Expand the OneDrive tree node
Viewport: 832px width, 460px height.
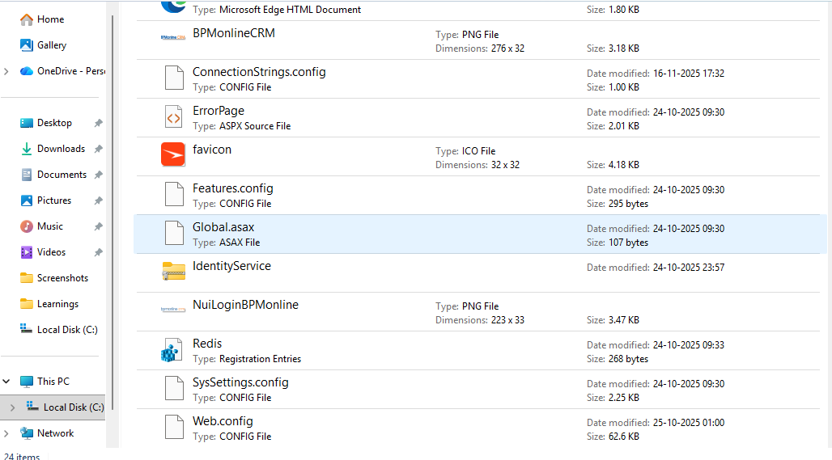pos(7,71)
